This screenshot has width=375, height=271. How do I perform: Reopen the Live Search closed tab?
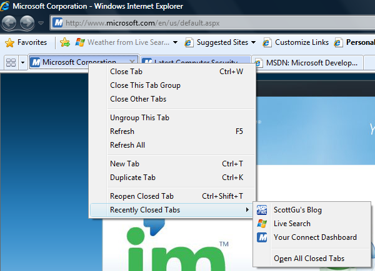pyautogui.click(x=312, y=224)
